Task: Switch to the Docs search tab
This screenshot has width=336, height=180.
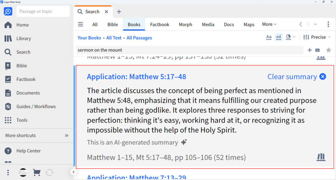Action: point(229,25)
